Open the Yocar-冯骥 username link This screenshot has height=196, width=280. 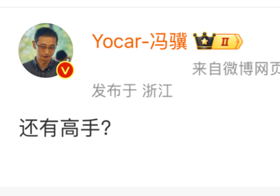pyautogui.click(x=140, y=42)
